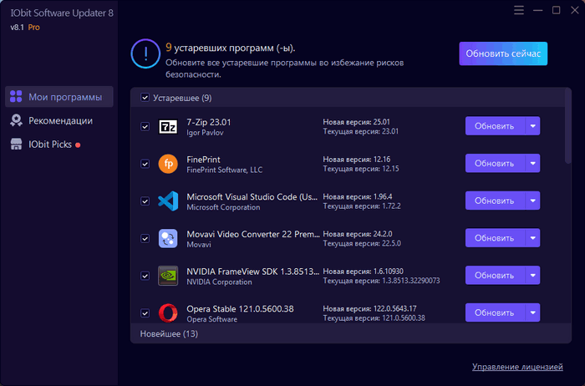This screenshot has height=386, width=585.
Task: Open the hamburger menu icon
Action: click(519, 10)
